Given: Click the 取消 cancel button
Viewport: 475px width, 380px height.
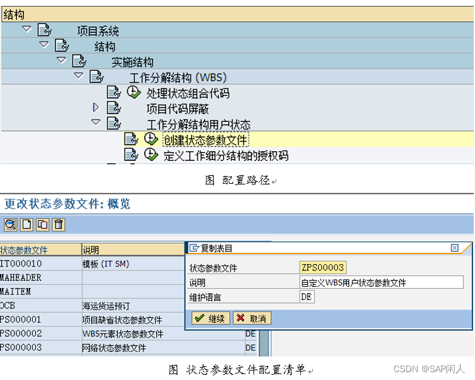Looking at the screenshot, I should (252, 318).
